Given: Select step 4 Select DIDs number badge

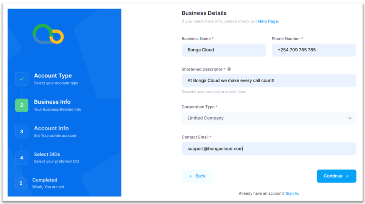Looking at the screenshot, I should point(22,158).
